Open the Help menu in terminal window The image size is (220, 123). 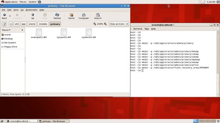(153, 29)
